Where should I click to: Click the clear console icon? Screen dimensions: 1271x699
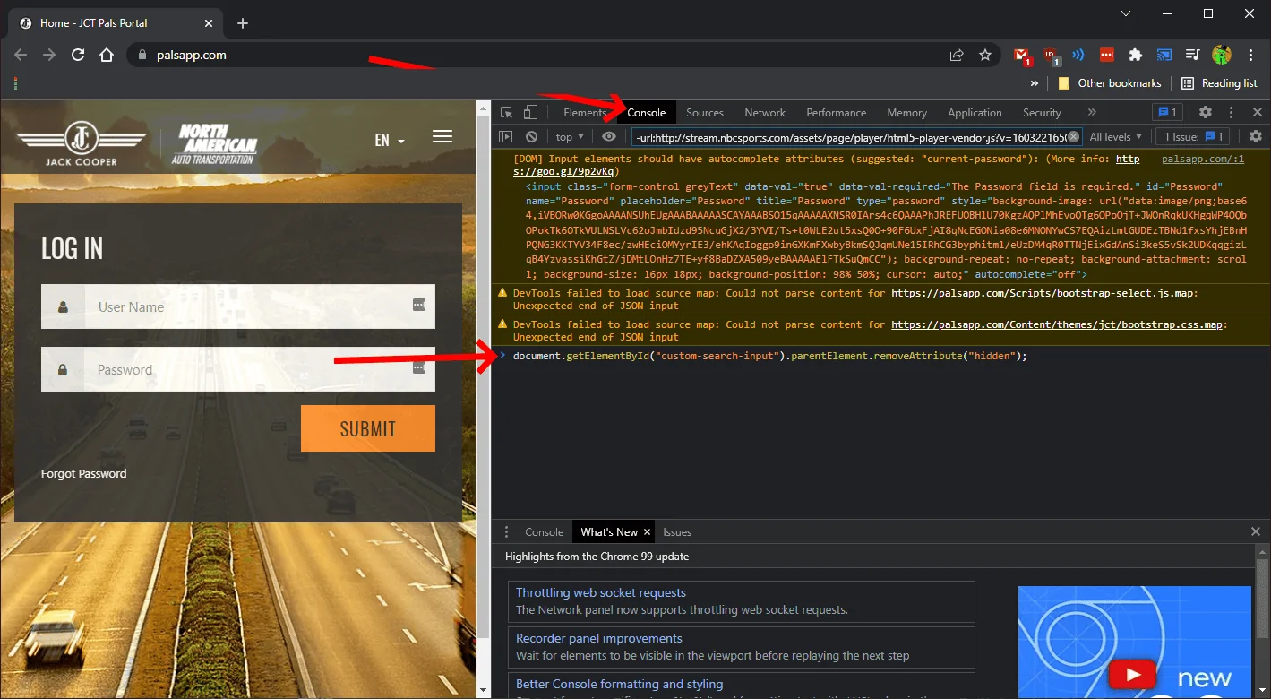coord(532,136)
